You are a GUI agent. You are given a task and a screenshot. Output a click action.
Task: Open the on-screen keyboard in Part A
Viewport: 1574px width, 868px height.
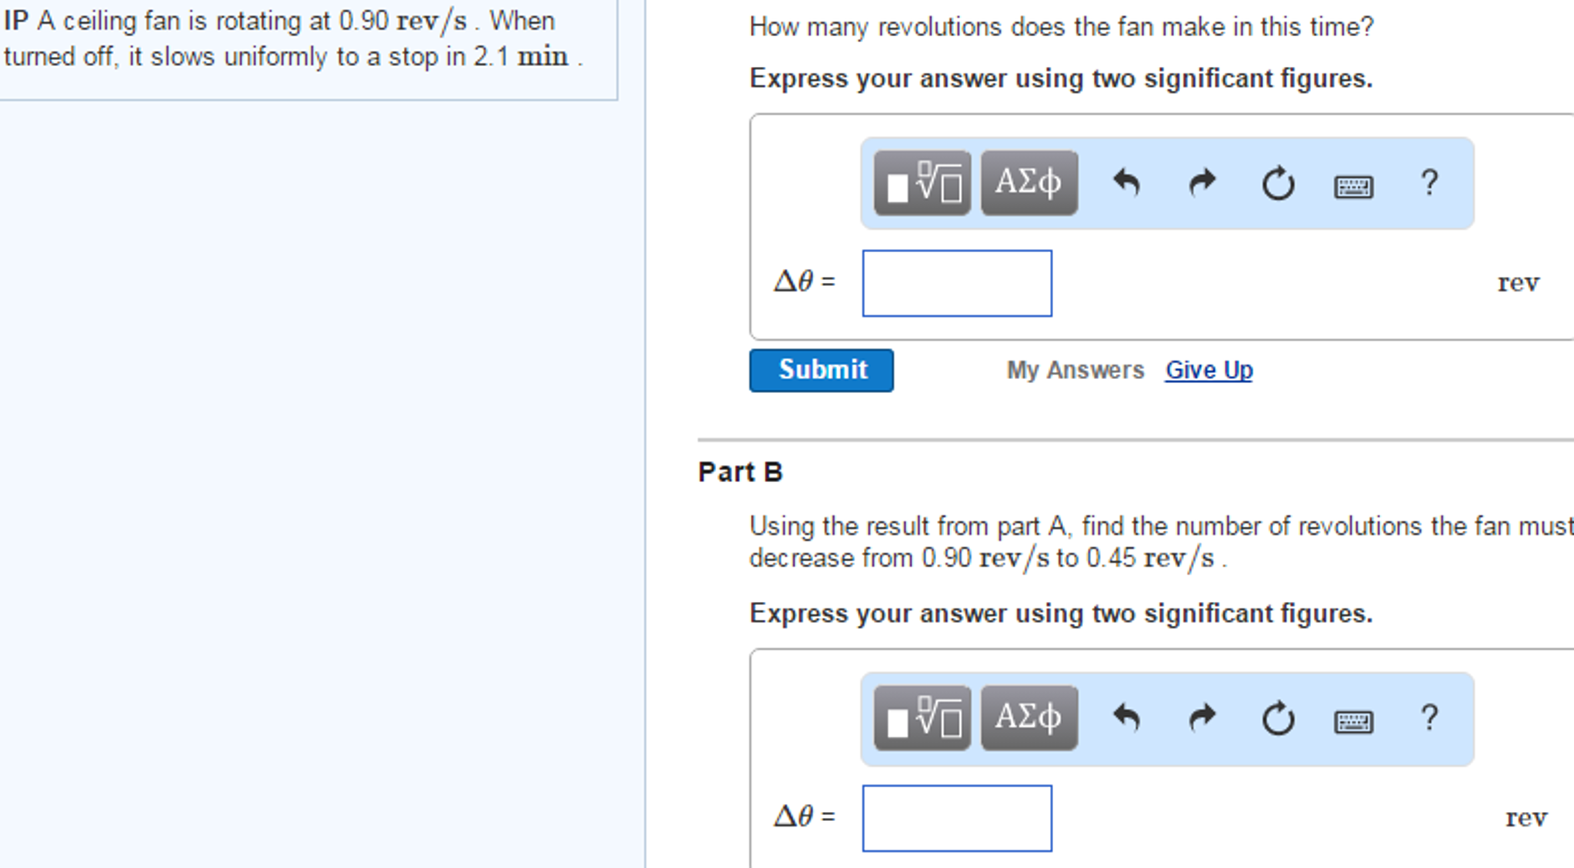click(1352, 185)
